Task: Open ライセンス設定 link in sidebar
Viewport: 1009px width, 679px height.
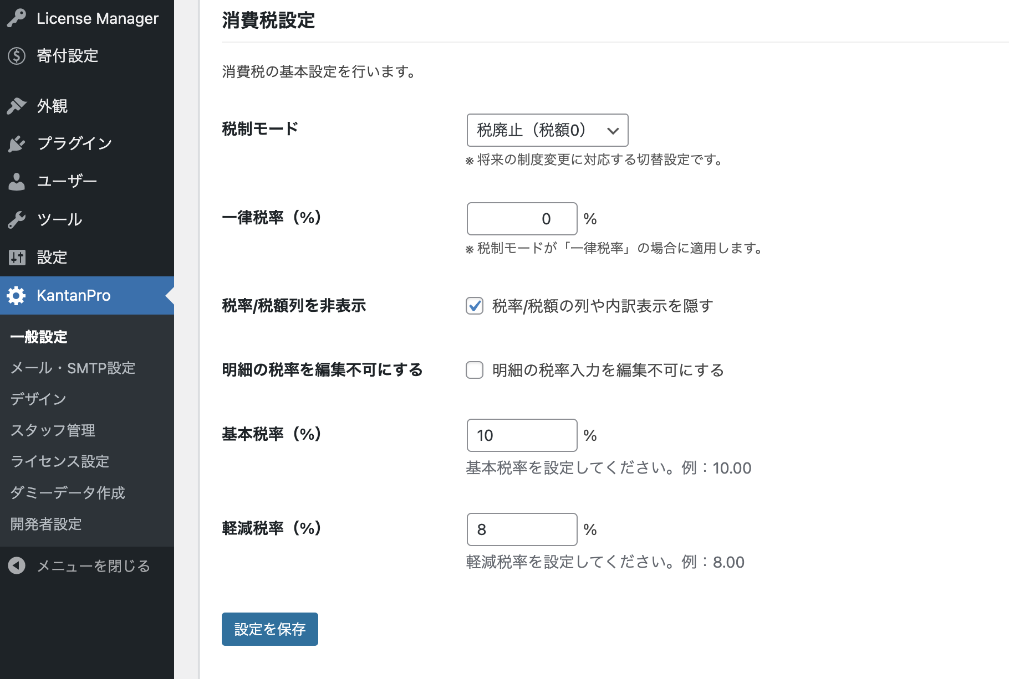Action: 60,461
